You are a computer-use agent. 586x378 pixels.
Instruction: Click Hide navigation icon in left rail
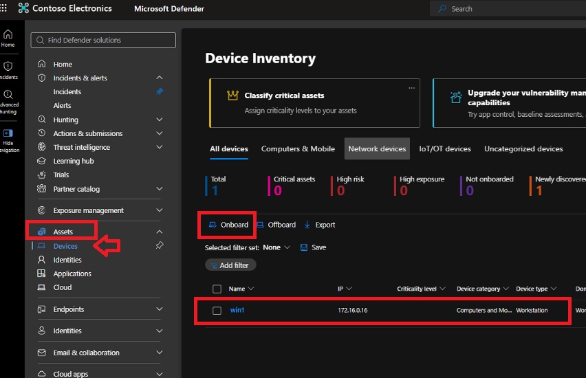click(x=8, y=133)
